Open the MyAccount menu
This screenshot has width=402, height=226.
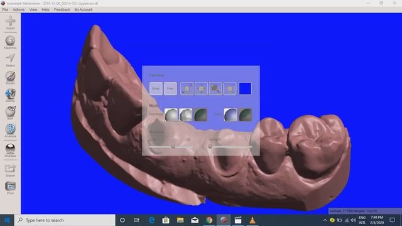[84, 9]
